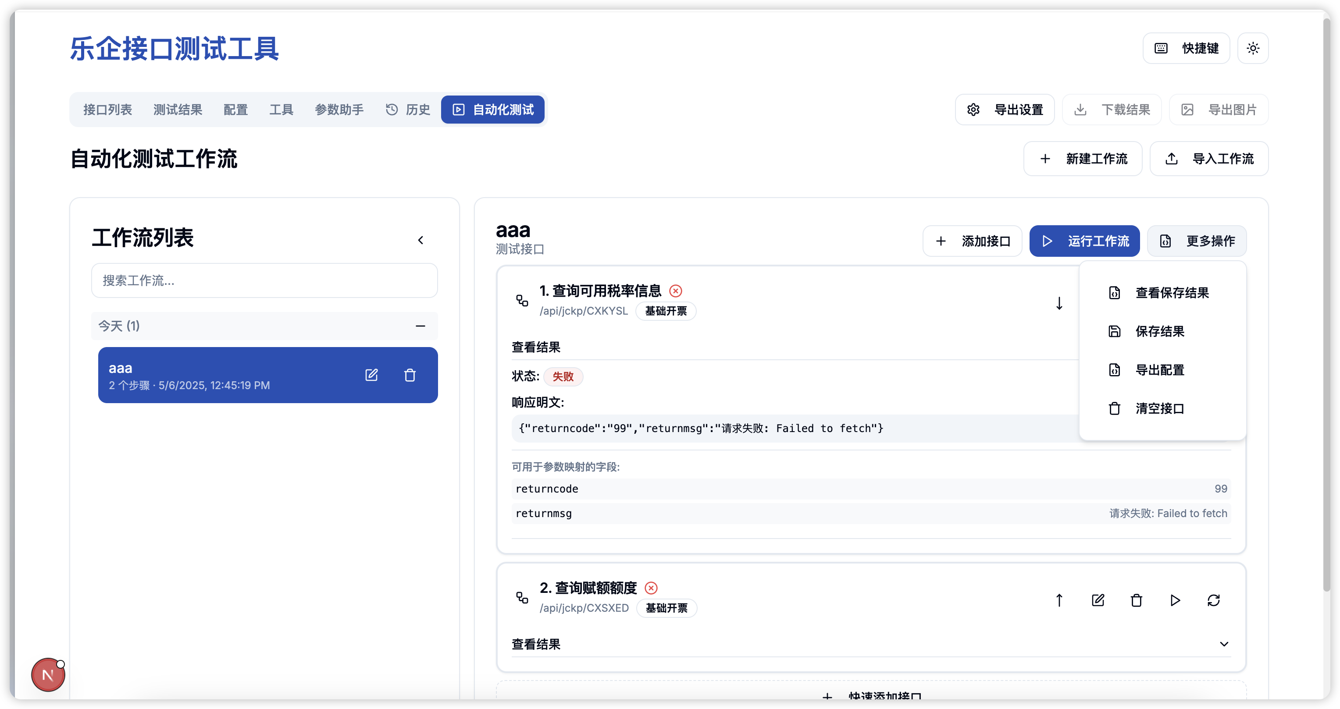Edit step 2 查询赋额额度
This screenshot has width=1340, height=709.
coord(1098,600)
